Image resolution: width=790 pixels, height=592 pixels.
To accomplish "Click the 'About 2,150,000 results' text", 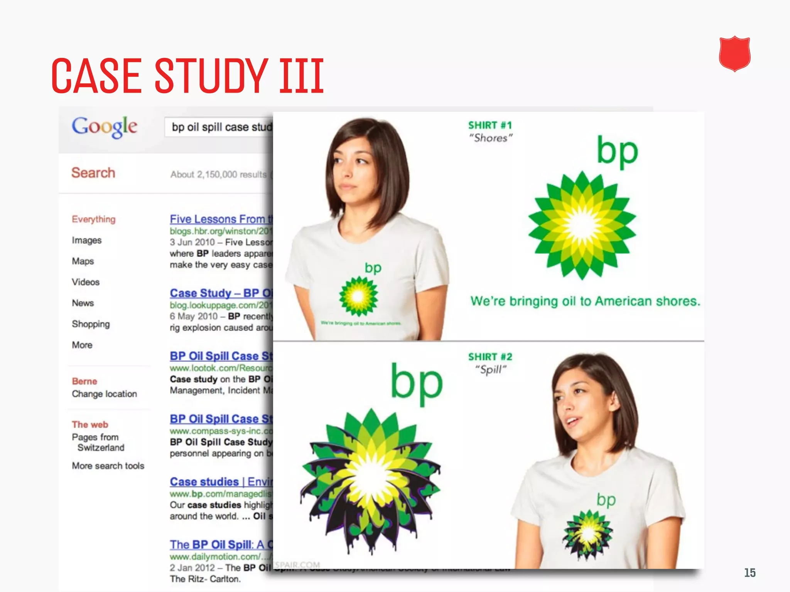I will 219,175.
